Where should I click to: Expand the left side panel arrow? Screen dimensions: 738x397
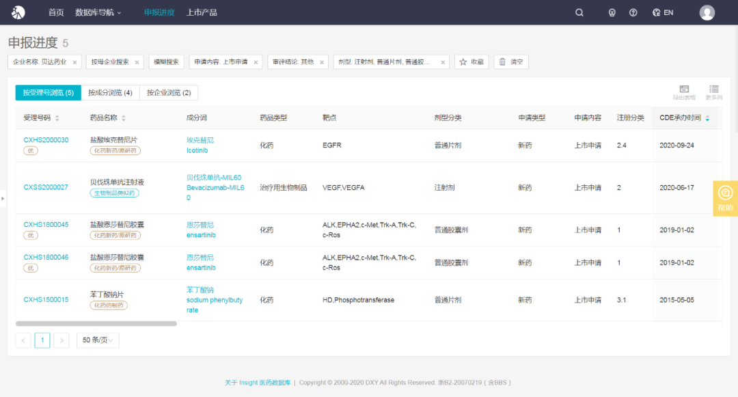click(x=2, y=198)
